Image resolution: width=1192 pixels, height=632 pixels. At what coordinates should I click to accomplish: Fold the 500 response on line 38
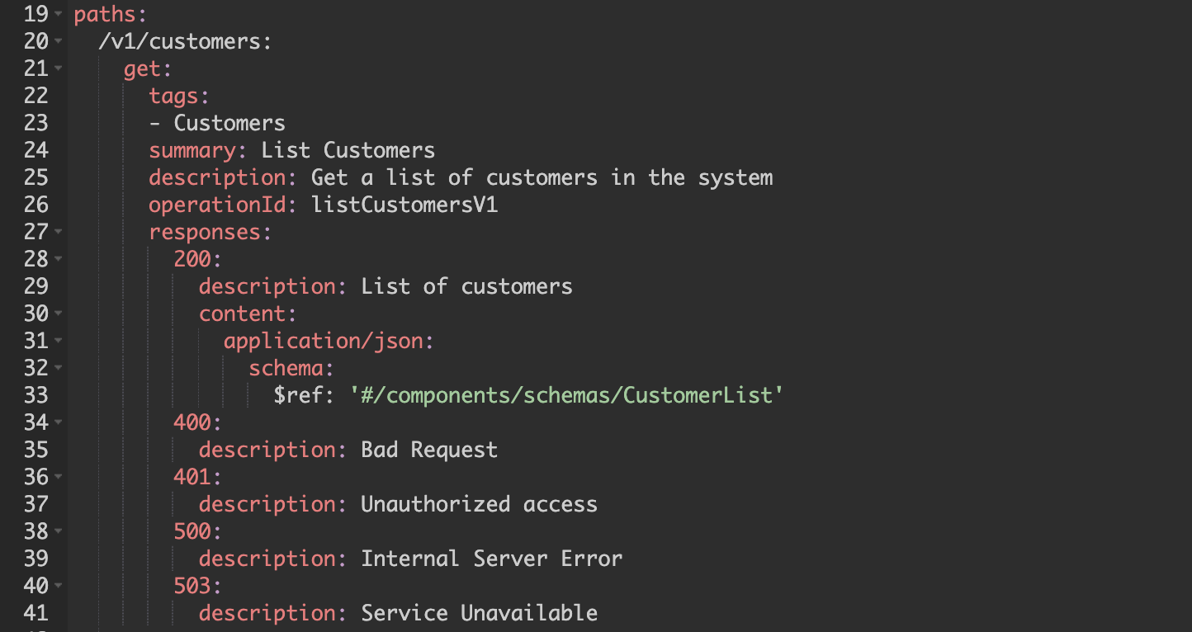[58, 532]
